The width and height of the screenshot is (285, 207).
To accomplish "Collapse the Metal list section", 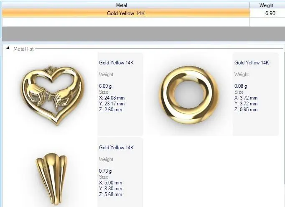I will point(8,48).
